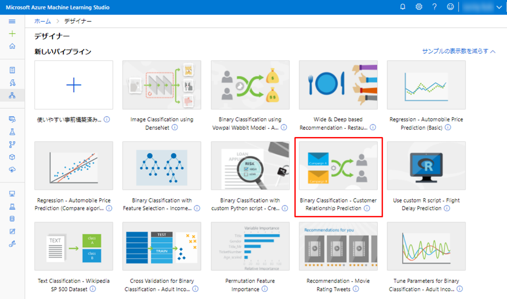This screenshot has width=507, height=299.
Task: Open Tune Parameters for Binary Classification thumbnail
Action: 426,246
